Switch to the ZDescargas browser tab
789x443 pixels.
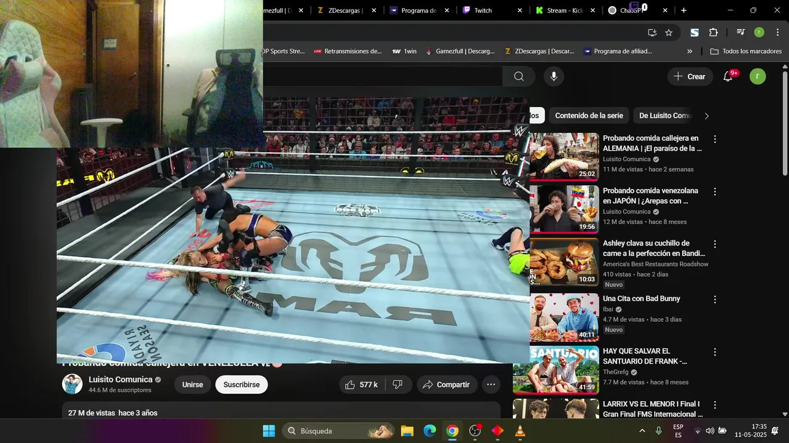pos(345,10)
